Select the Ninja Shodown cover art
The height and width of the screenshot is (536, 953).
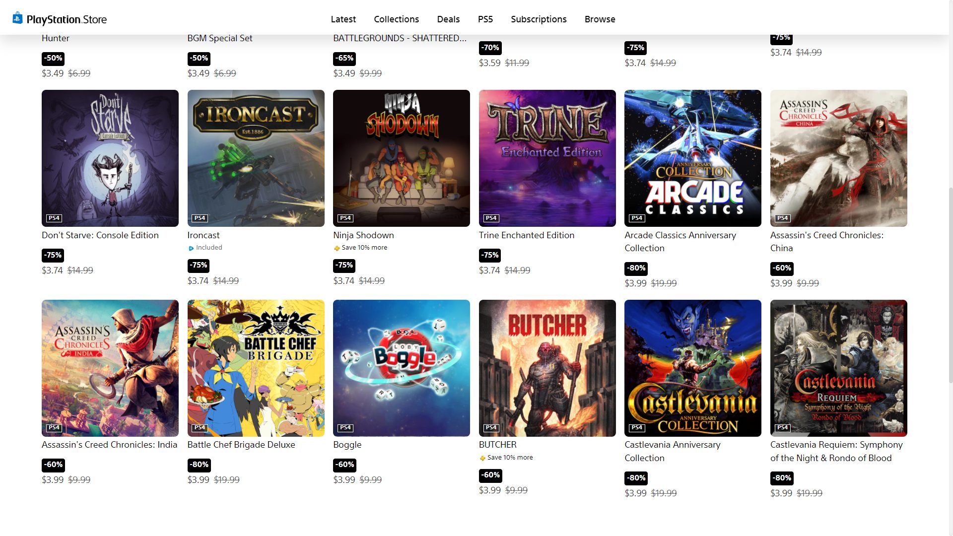[402, 158]
